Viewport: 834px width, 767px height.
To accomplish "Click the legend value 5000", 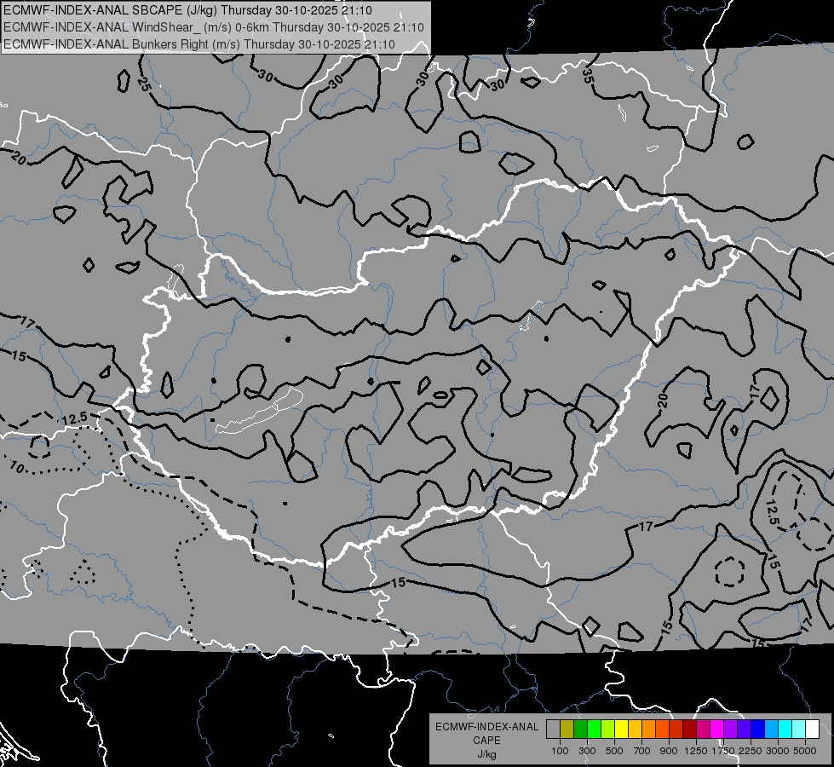I will 805,751.
